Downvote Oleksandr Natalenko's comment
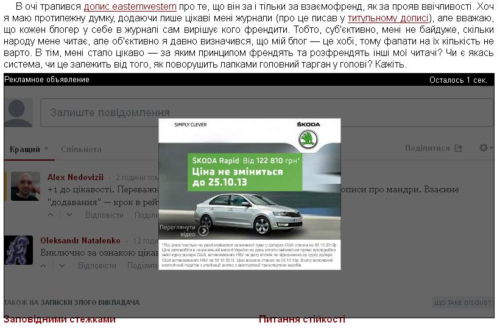This screenshot has height=328, width=497. tap(62, 266)
